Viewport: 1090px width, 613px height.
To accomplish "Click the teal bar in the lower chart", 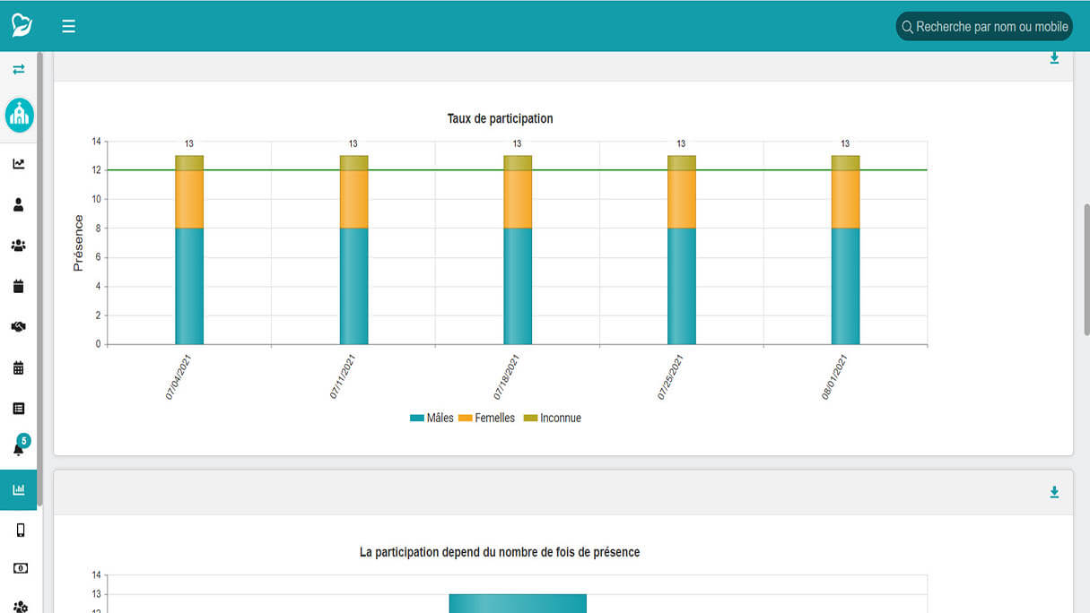I will click(518, 603).
